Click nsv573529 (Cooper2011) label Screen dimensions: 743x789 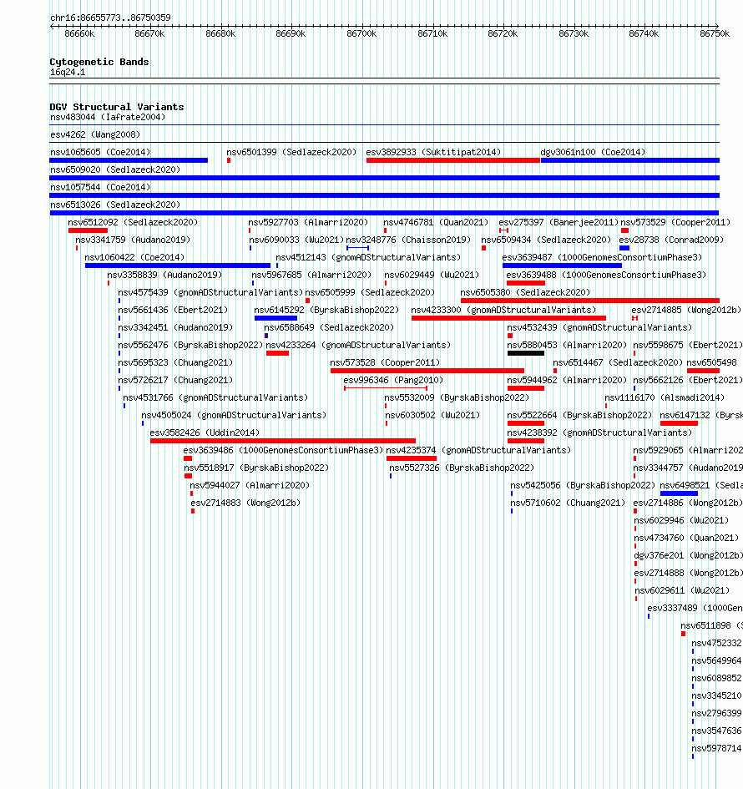click(675, 222)
